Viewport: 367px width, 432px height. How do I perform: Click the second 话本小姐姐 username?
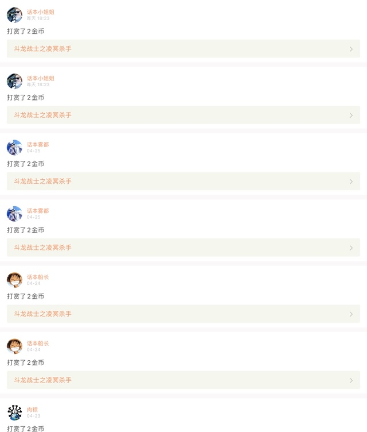41,78
